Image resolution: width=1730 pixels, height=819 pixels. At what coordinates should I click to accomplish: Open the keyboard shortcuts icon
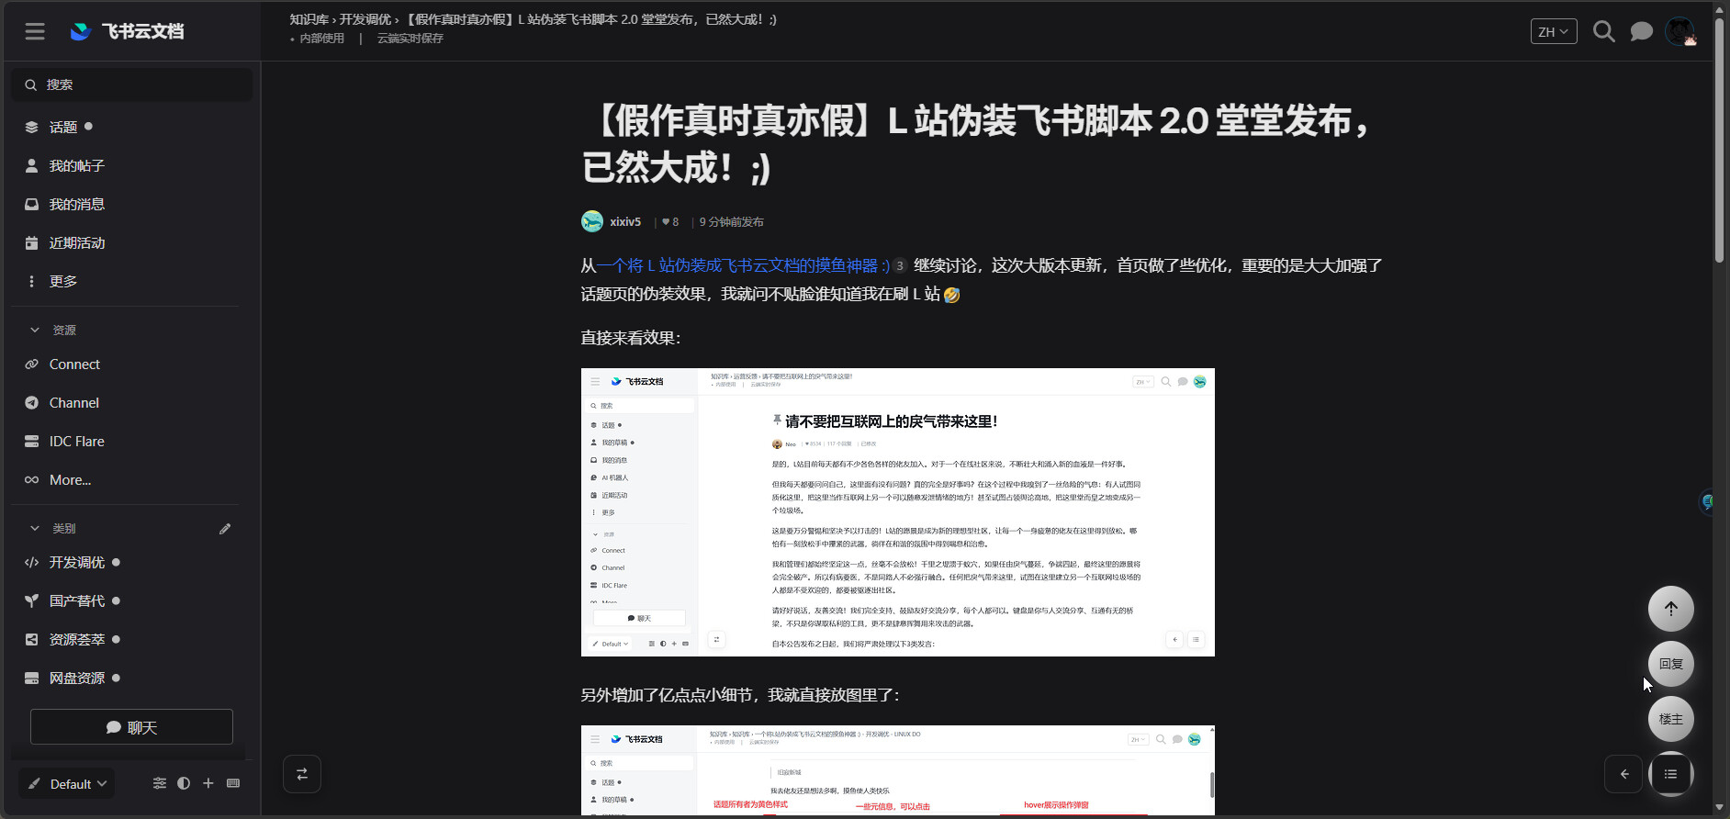point(233,783)
